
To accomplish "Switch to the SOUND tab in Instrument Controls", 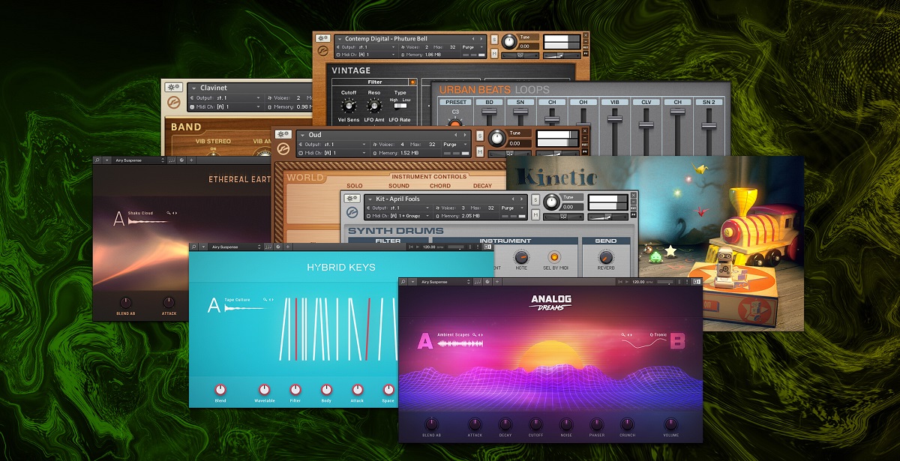I will [x=398, y=185].
